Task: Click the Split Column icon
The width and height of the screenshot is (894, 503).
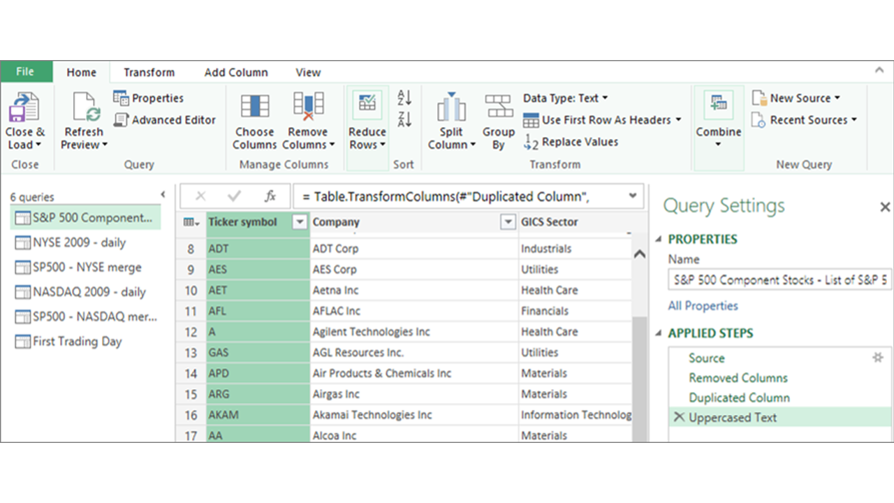Action: (x=450, y=112)
